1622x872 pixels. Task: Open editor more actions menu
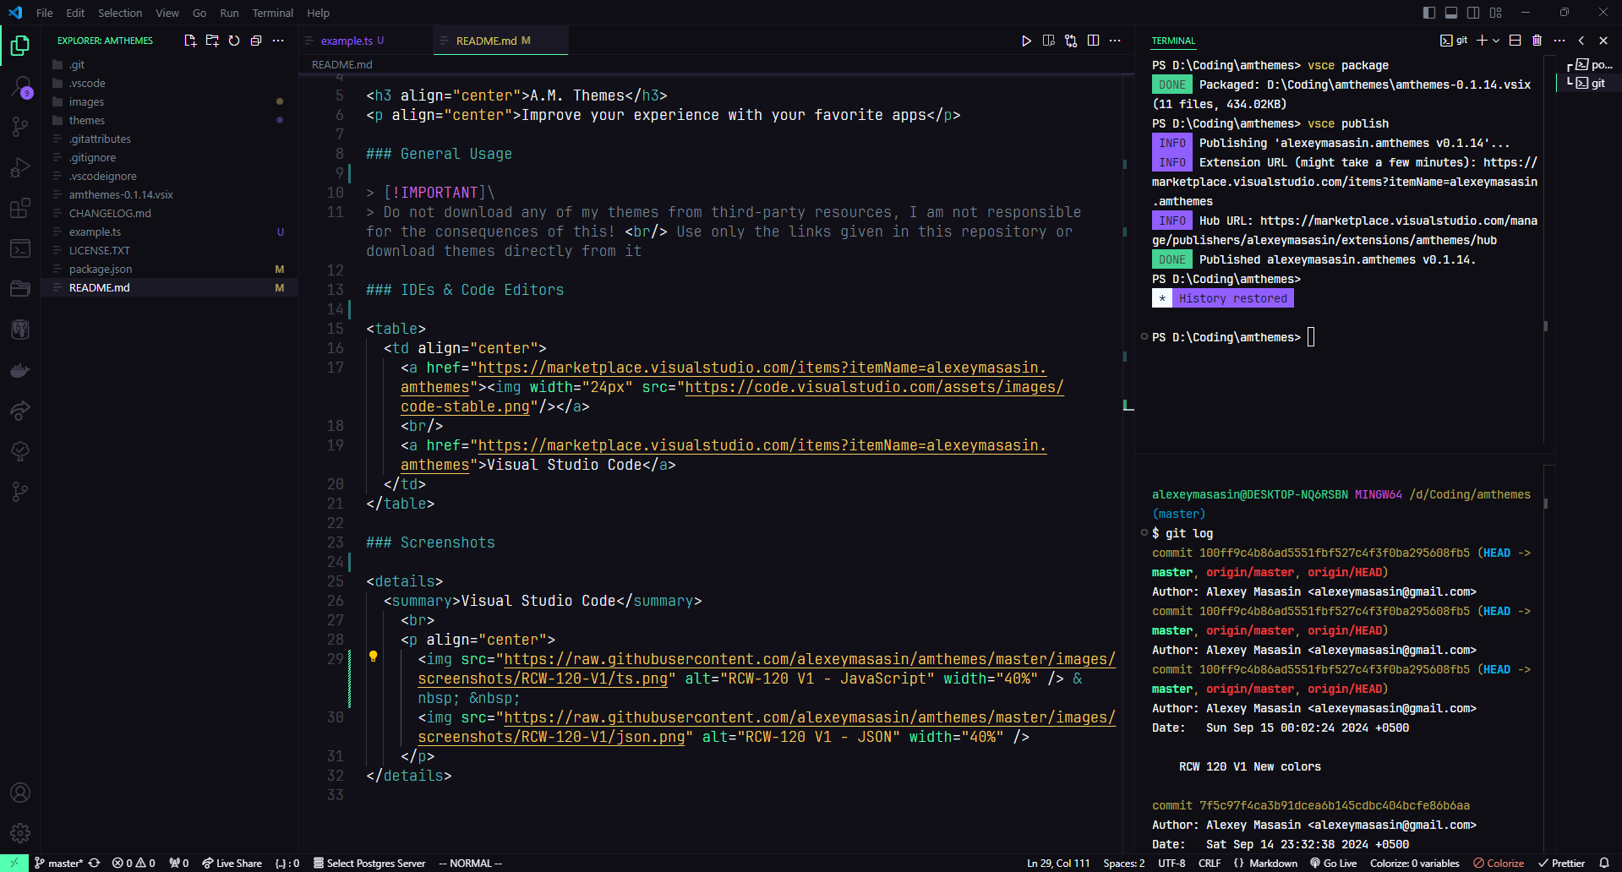1115,41
